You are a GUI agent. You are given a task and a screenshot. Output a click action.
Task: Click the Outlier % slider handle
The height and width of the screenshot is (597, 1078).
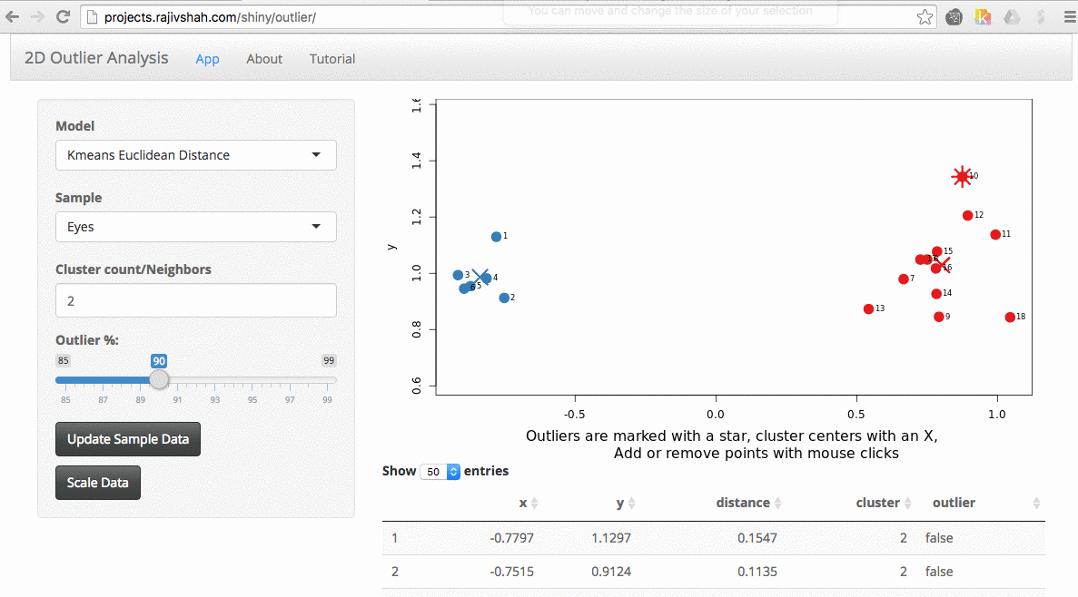click(159, 379)
